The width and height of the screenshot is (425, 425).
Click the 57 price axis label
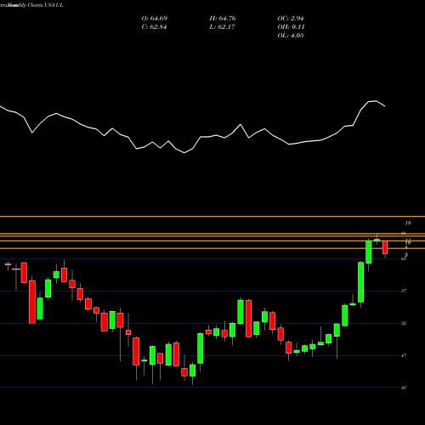click(x=404, y=291)
